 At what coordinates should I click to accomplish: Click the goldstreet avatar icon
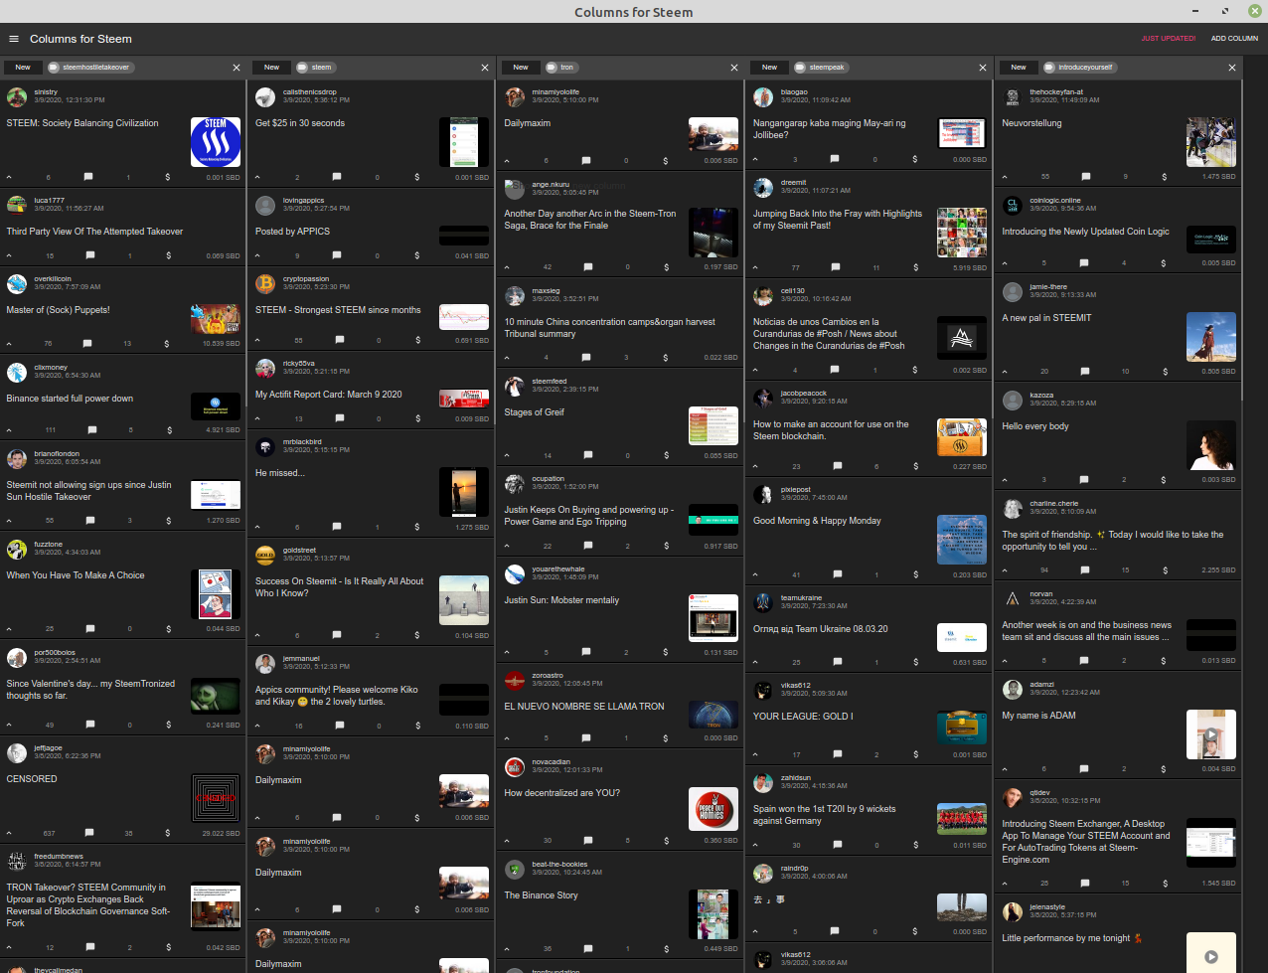click(x=265, y=555)
